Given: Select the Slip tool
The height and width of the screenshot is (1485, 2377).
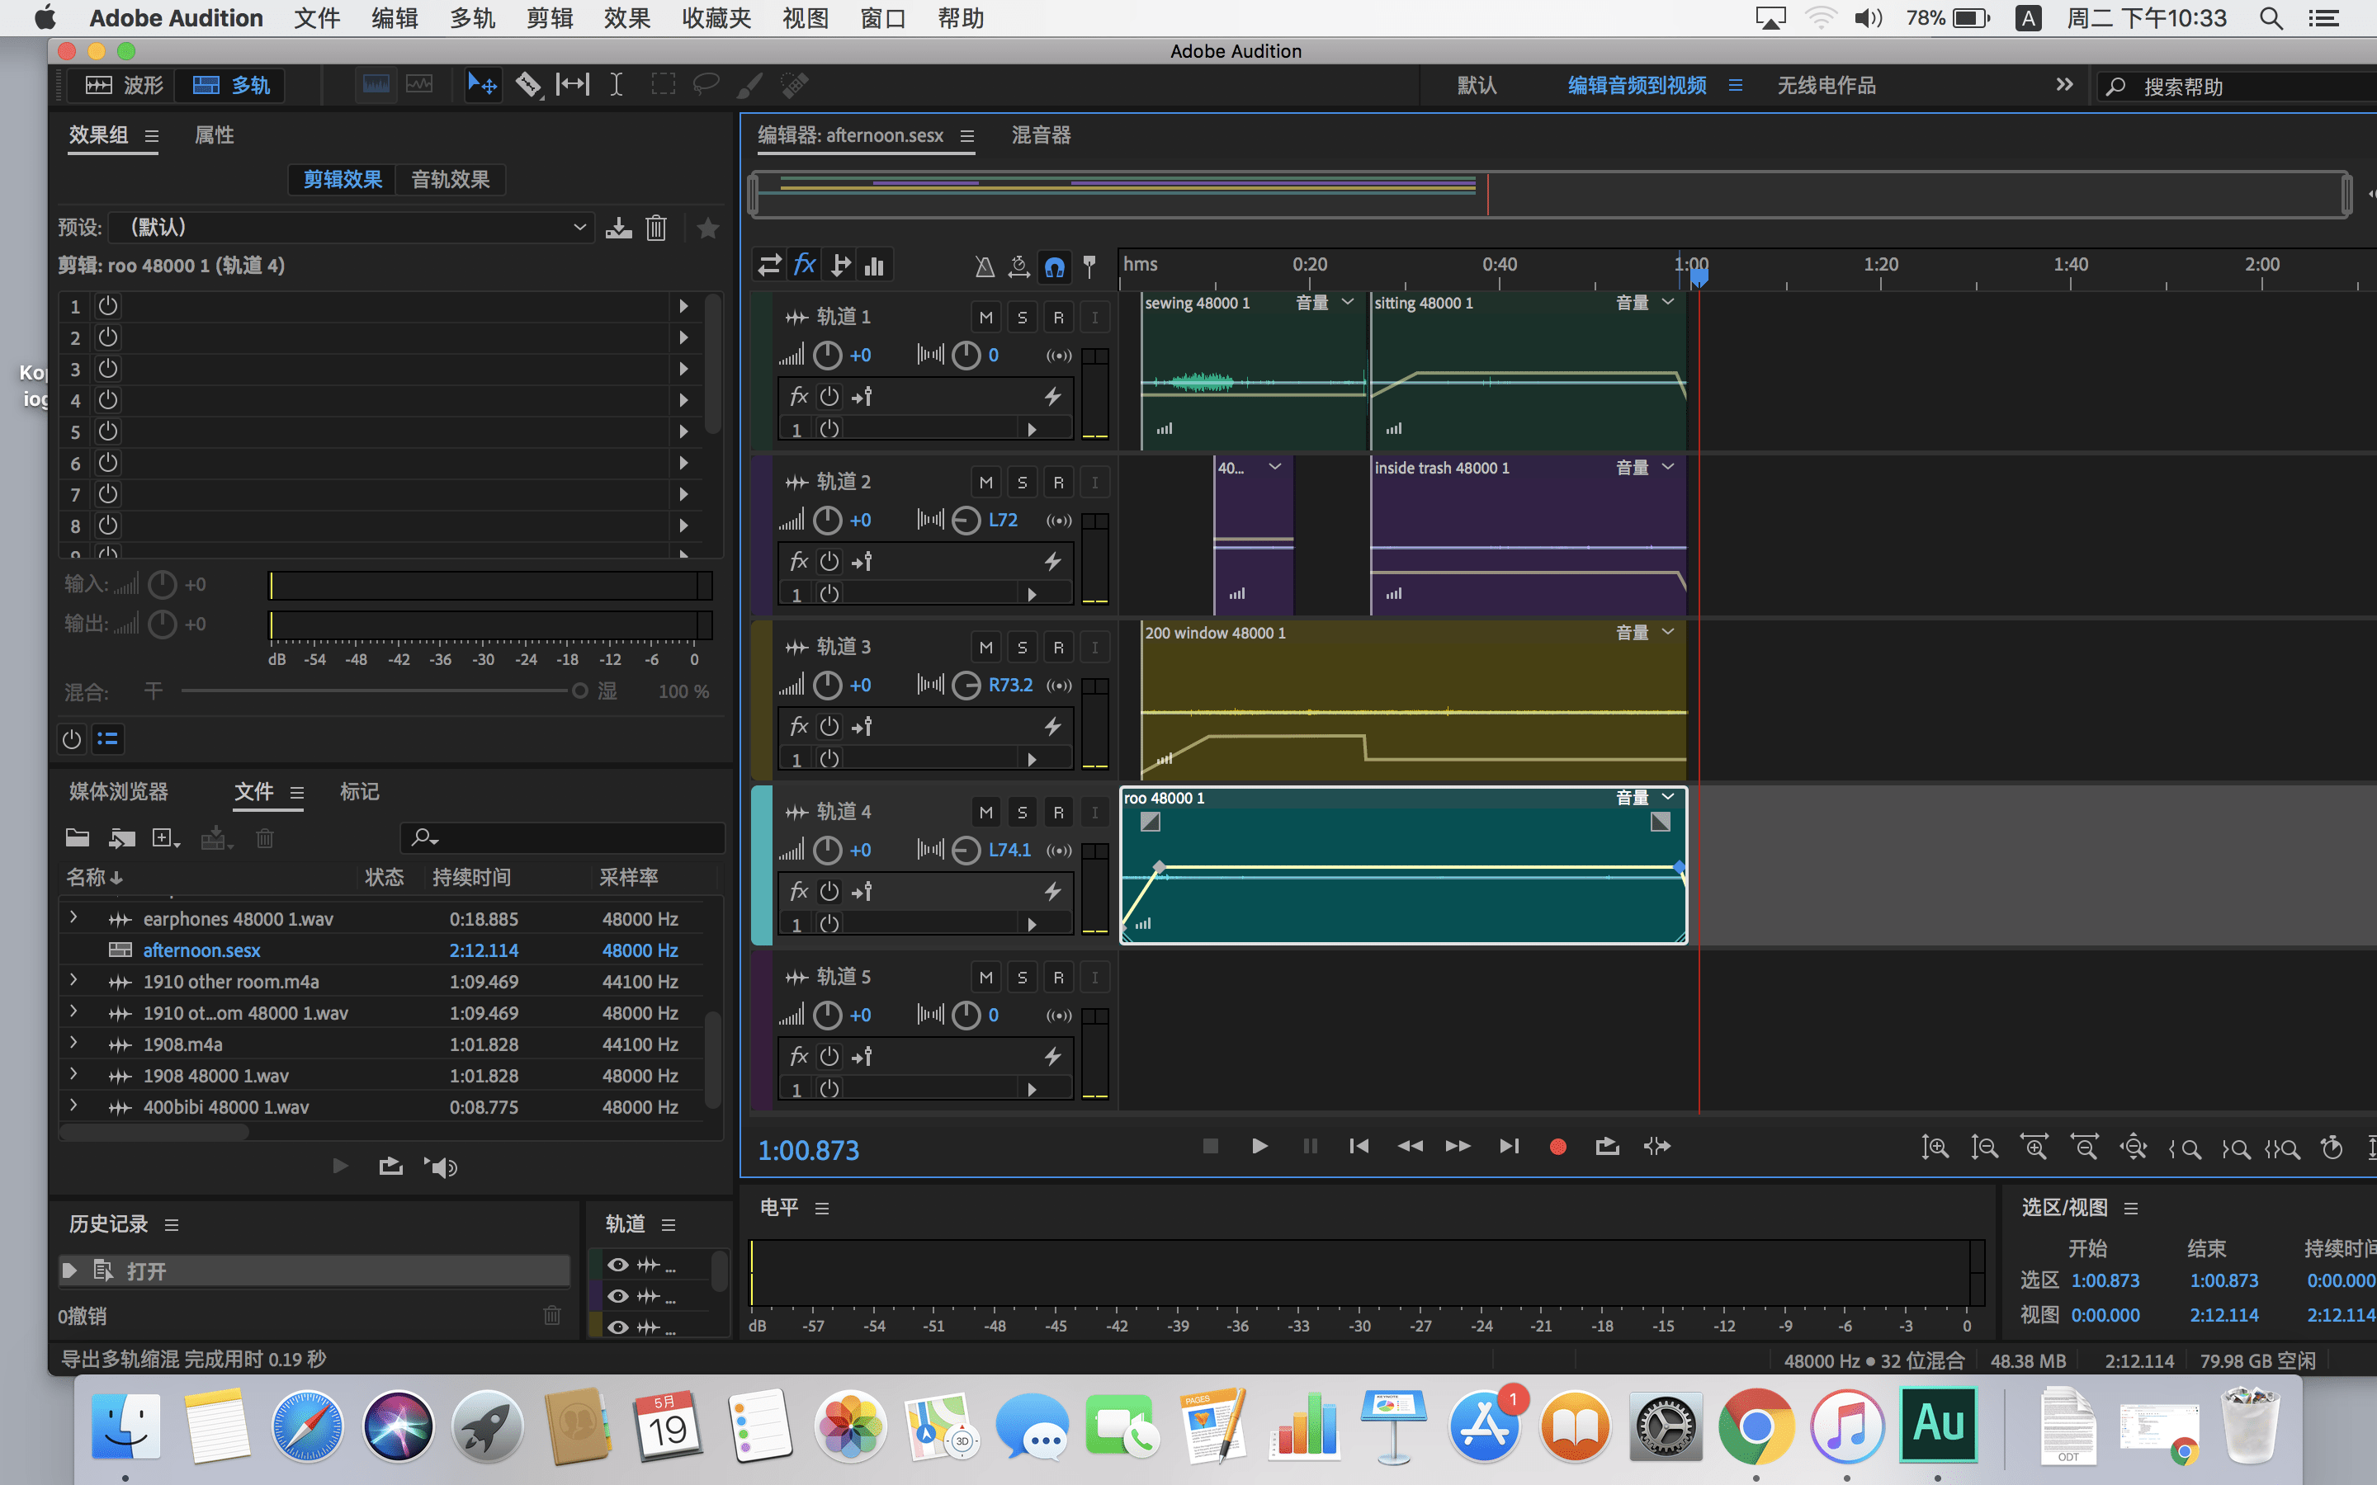Looking at the screenshot, I should 573,84.
